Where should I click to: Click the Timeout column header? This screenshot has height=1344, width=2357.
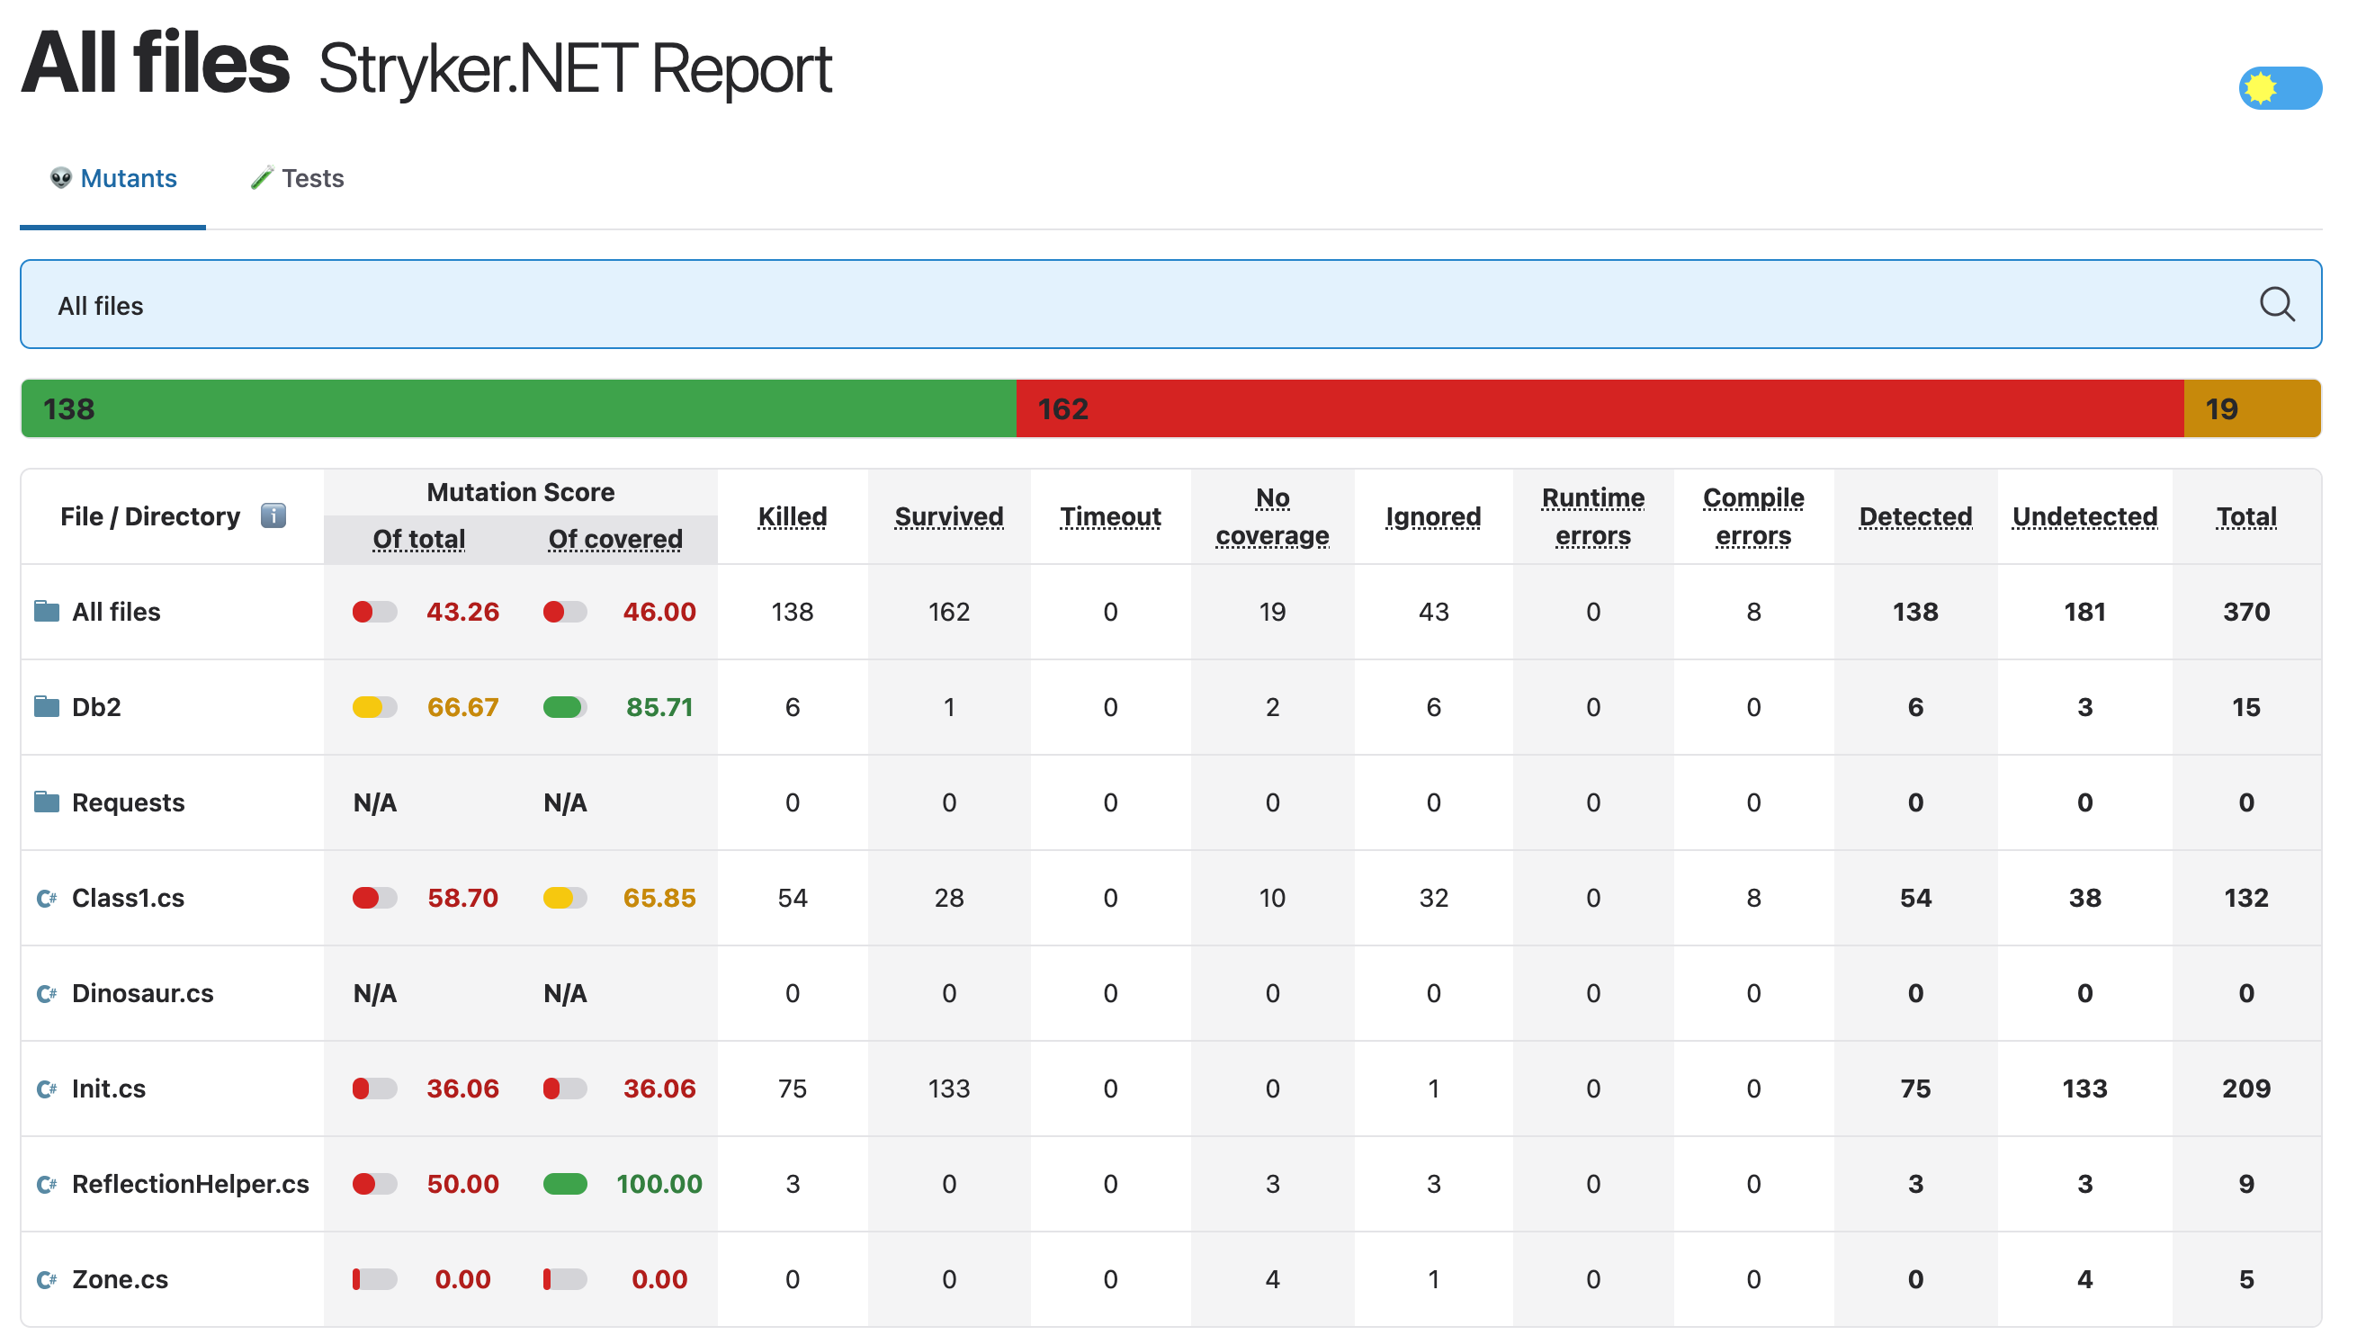1110,517
